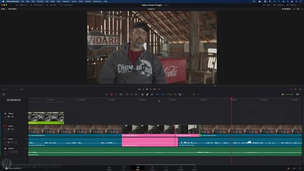Select the Blade Edit Mode tool

121,95
